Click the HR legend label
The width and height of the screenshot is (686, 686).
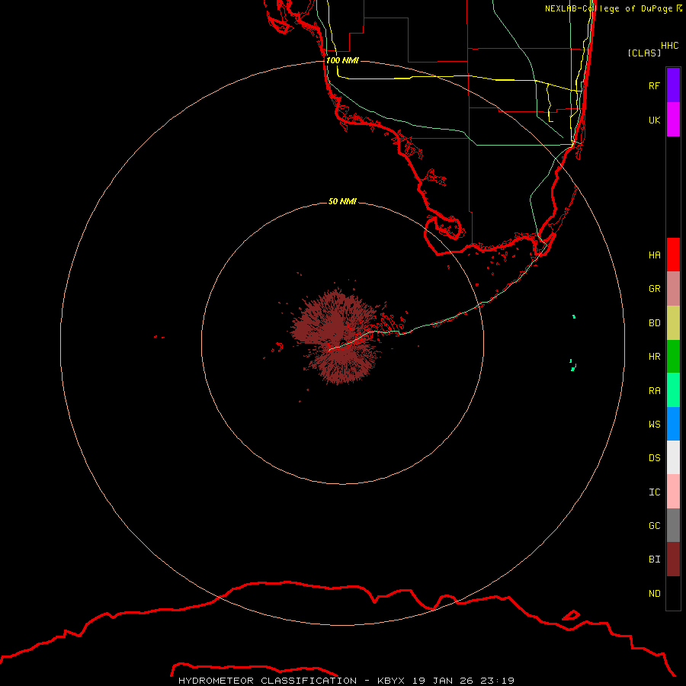point(654,357)
